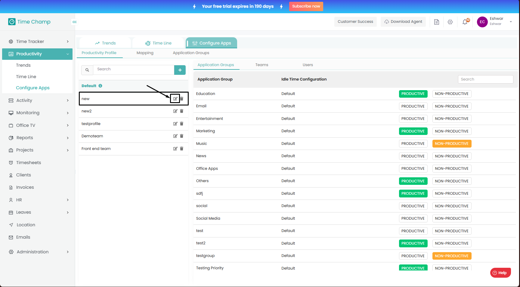The width and height of the screenshot is (520, 287).
Task: Mark Social Media as NON-PRODUCTIVE
Action: click(452, 218)
